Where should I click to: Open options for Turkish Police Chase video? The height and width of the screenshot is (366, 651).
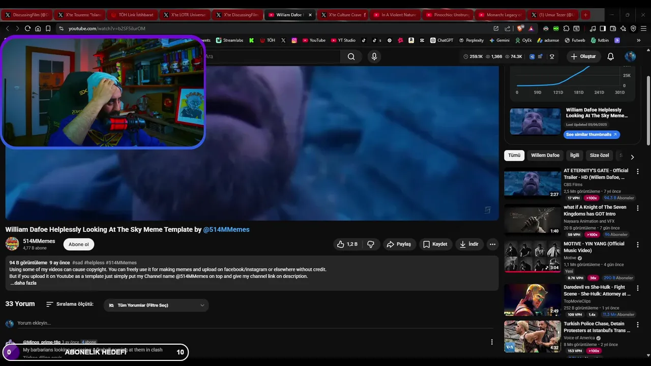coord(638,324)
